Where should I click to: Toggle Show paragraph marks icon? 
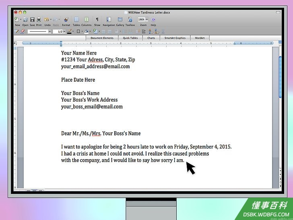click(97, 19)
